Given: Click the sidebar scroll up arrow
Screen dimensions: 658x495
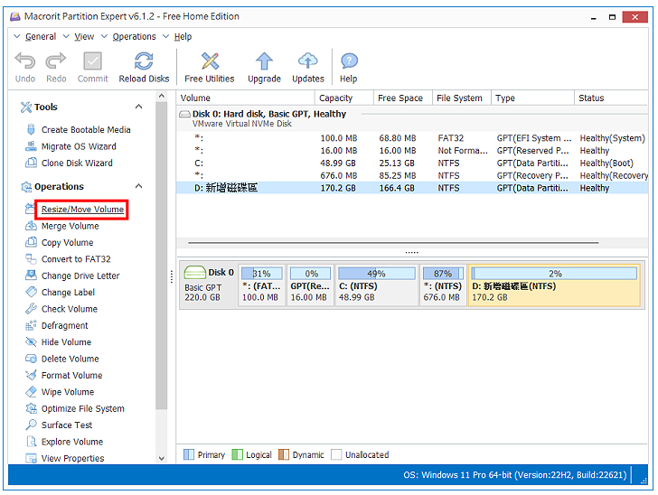Looking at the screenshot, I should tap(162, 96).
